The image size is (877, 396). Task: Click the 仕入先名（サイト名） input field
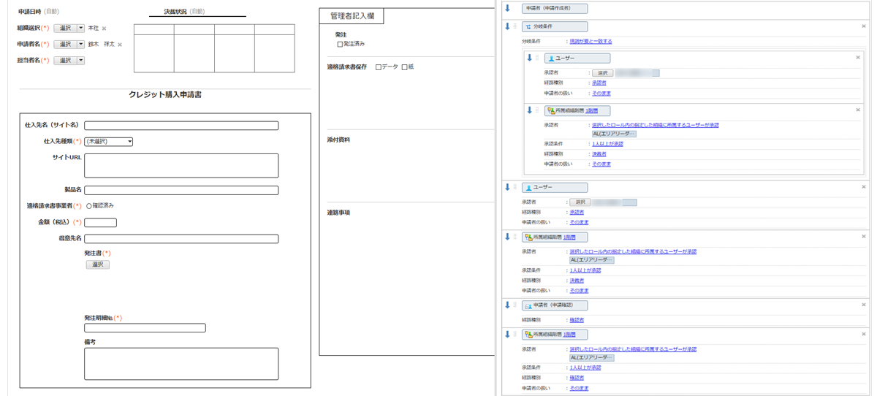pos(181,126)
